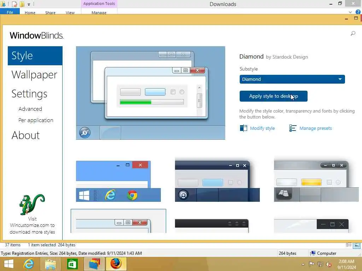Click "1 item selected 264 bytes" status text
Image resolution: width=362 pixels, height=271 pixels.
pyautogui.click(x=52, y=245)
